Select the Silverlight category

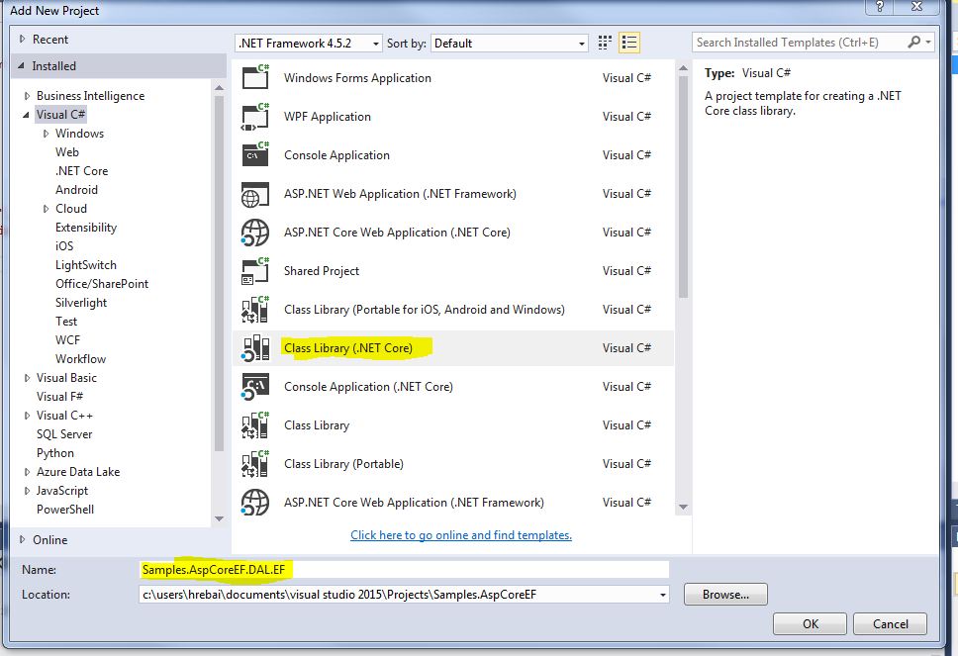tap(81, 303)
